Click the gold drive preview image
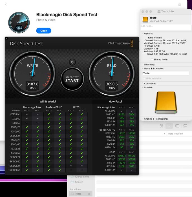Image resolution: width=192 pixels, height=197 pixels. [166, 102]
